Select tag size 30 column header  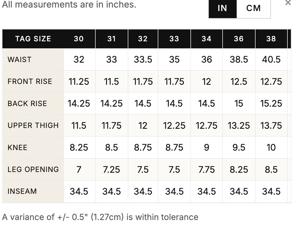79,39
